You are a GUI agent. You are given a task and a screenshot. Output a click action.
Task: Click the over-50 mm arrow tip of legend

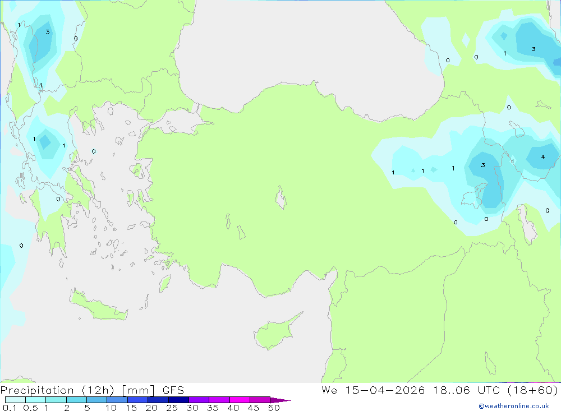pyautogui.click(x=280, y=400)
